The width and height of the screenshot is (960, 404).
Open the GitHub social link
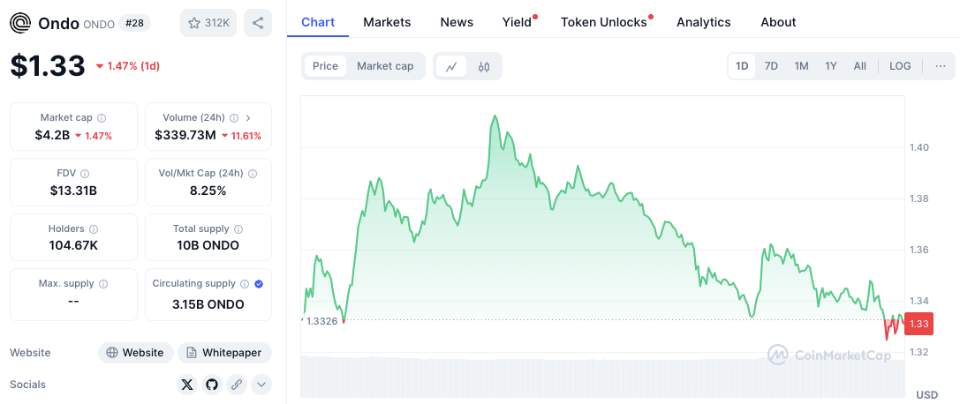click(x=212, y=385)
